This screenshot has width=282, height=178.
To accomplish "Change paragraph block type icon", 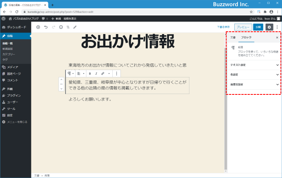I will [70, 74].
